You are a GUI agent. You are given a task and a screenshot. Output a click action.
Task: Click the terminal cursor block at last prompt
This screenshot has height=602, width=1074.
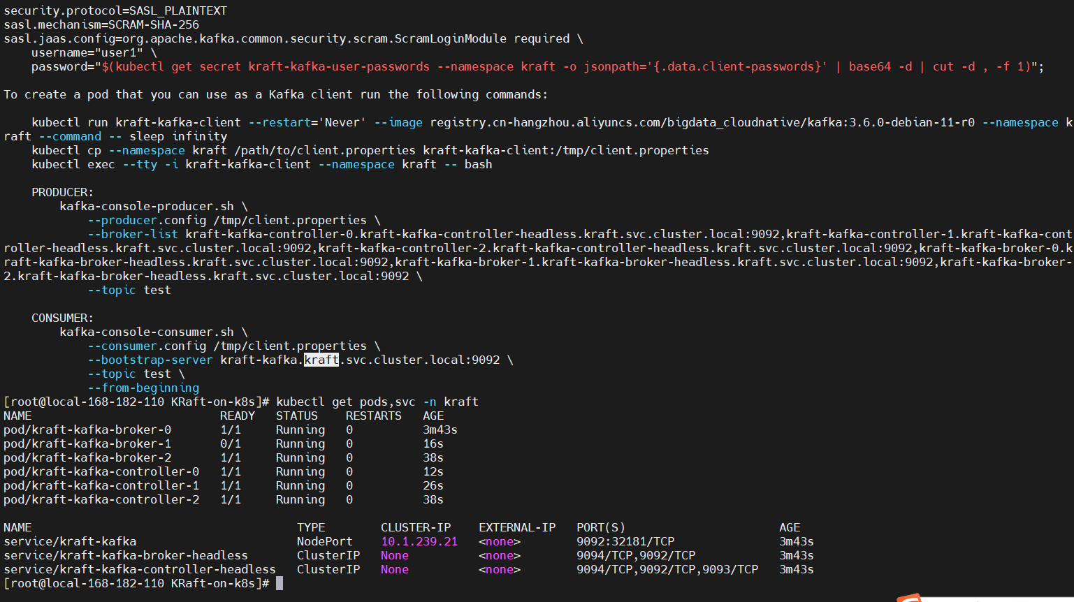click(280, 584)
